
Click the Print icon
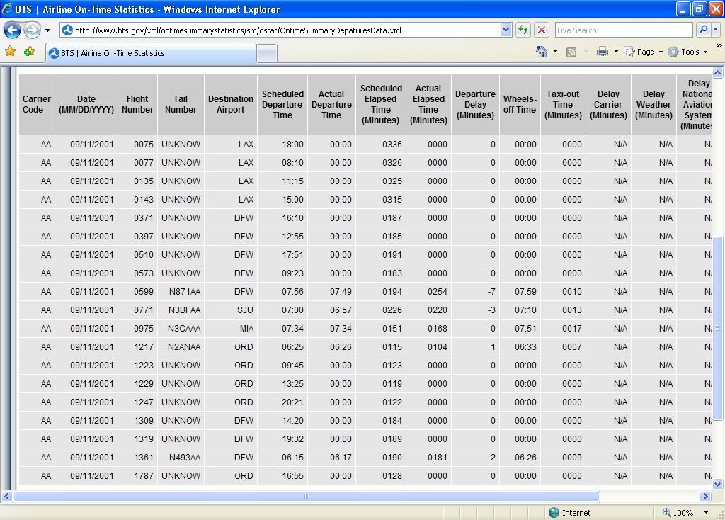pos(602,52)
